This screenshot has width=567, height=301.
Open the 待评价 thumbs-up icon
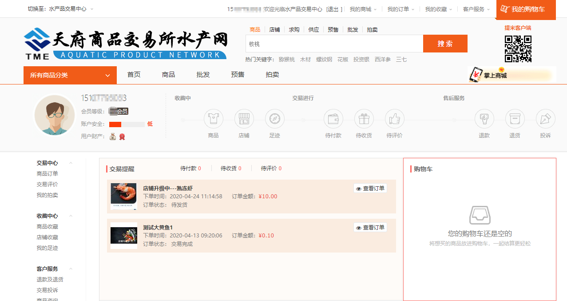394,119
